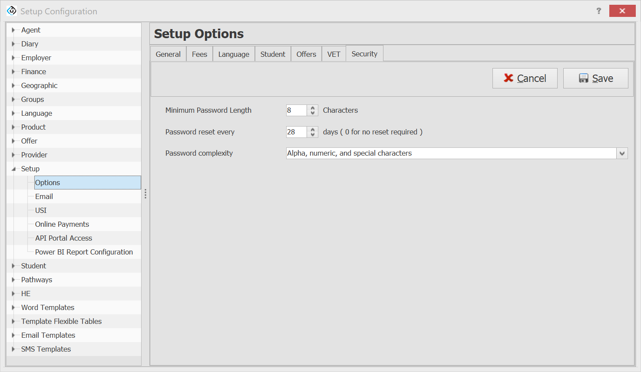Screen dimensions: 641x372
Task: Switch to the General tab
Action: click(168, 54)
